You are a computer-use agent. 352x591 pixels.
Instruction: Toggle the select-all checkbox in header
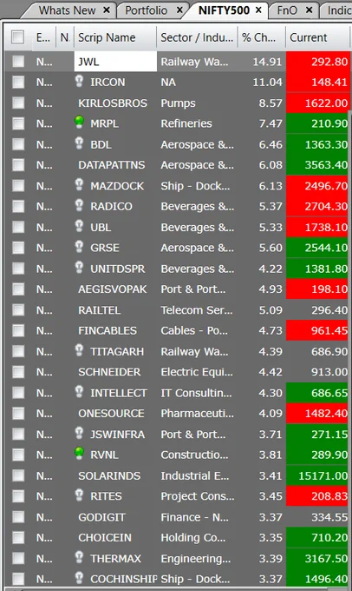[x=18, y=37]
